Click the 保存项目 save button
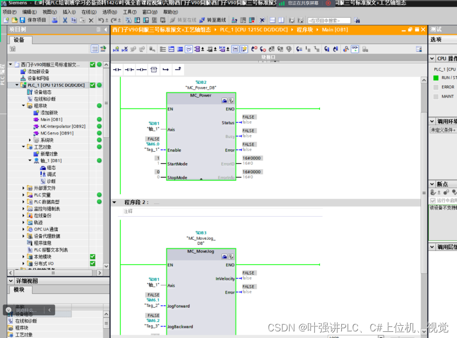Viewport: 457px width, 338px height. (32, 20)
